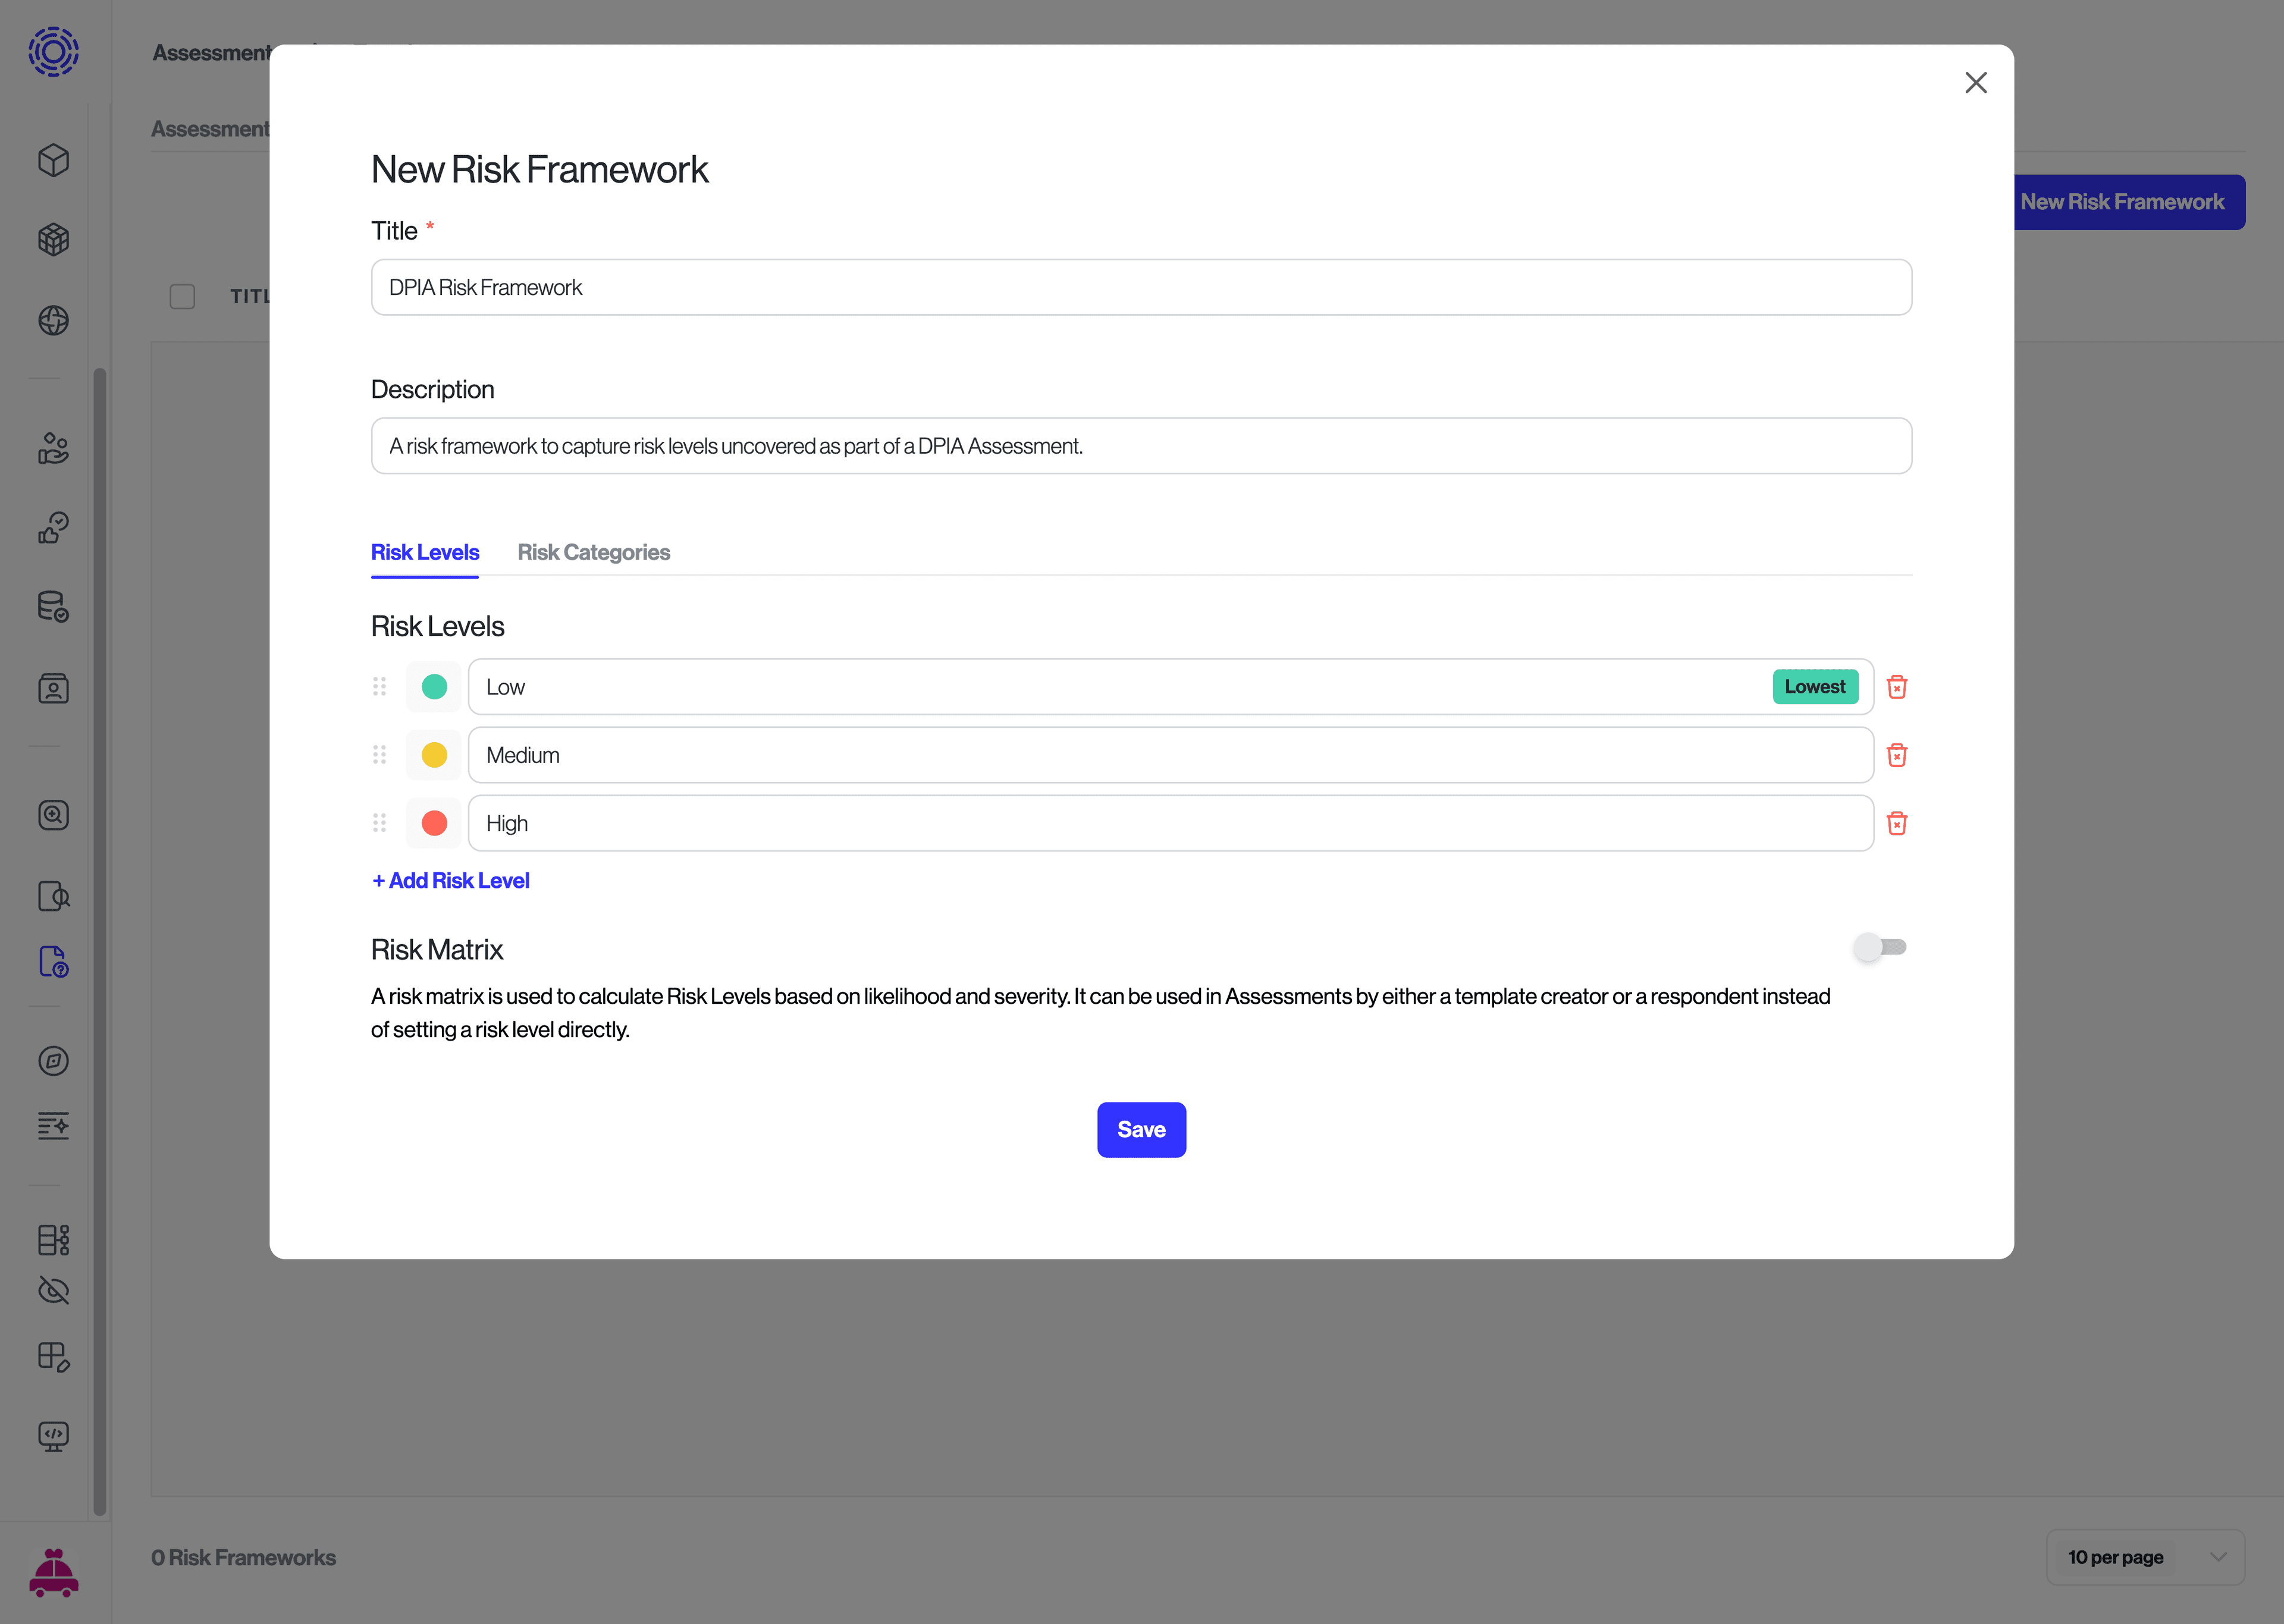Select the Risk Levels tab

pyautogui.click(x=424, y=552)
